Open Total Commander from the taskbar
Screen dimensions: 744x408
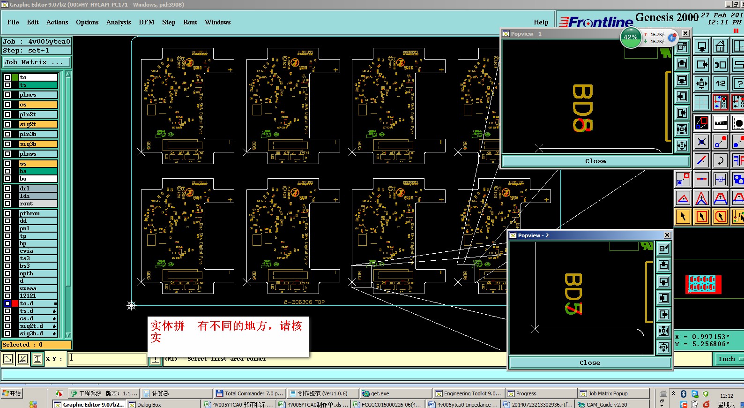pos(249,393)
